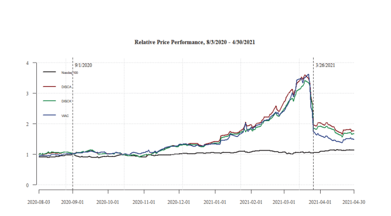The width and height of the screenshot is (391, 216).
Task: Select the VIAC legend label
Action: [x=65, y=116]
